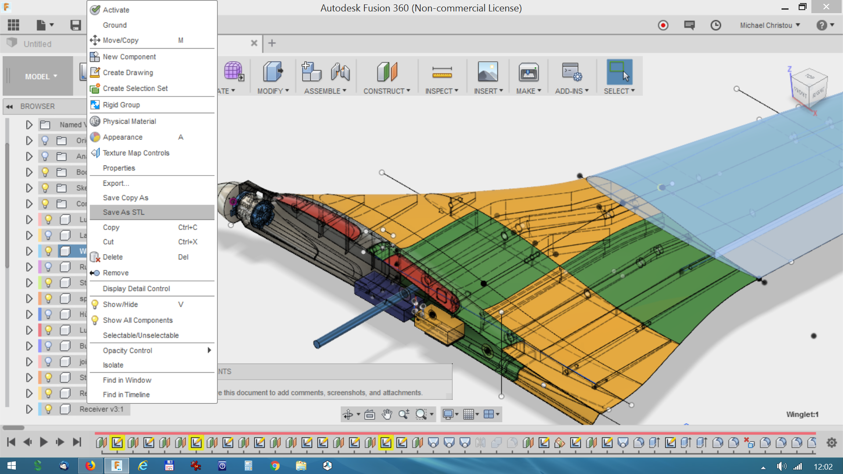Toggle visibility bulb of Named Views sibling Origin
The width and height of the screenshot is (843, 474).
point(45,140)
